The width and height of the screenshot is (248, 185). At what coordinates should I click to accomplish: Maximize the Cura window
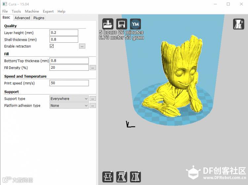coord(228,4)
